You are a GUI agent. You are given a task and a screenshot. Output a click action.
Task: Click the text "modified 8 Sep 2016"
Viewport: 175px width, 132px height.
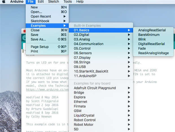[x=42, y=113]
